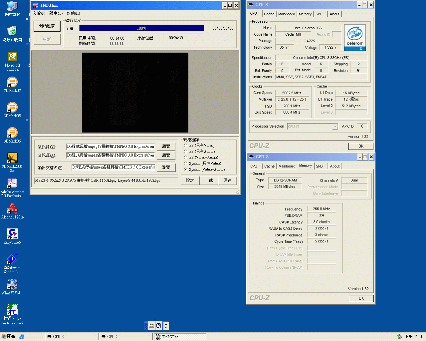Click the taskbar clock showing 04:01

413,337
